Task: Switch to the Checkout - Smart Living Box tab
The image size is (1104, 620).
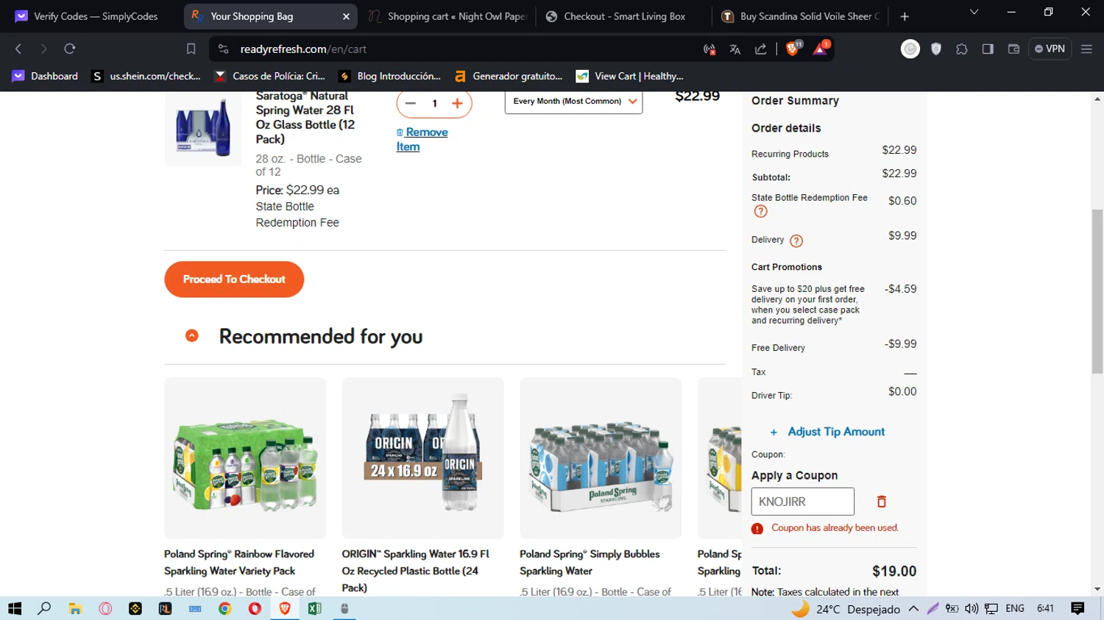Action: (x=624, y=16)
